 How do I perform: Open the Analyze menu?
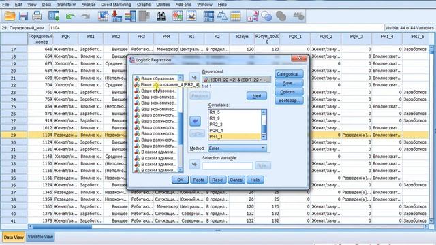point(89,5)
